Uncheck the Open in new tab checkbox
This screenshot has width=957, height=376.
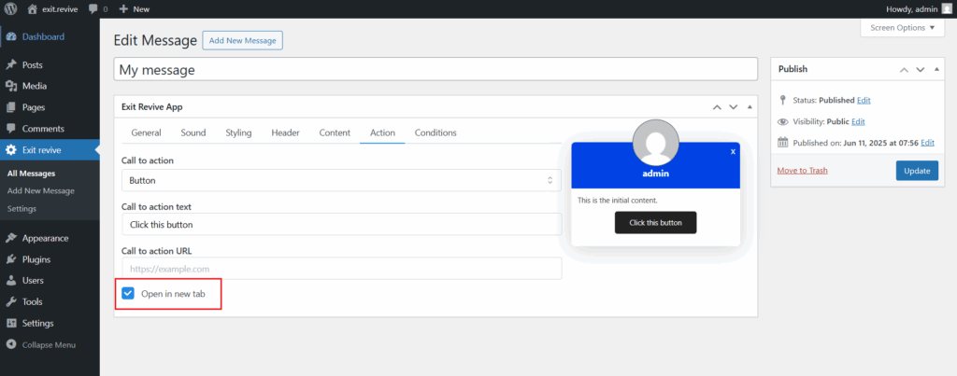tap(129, 294)
